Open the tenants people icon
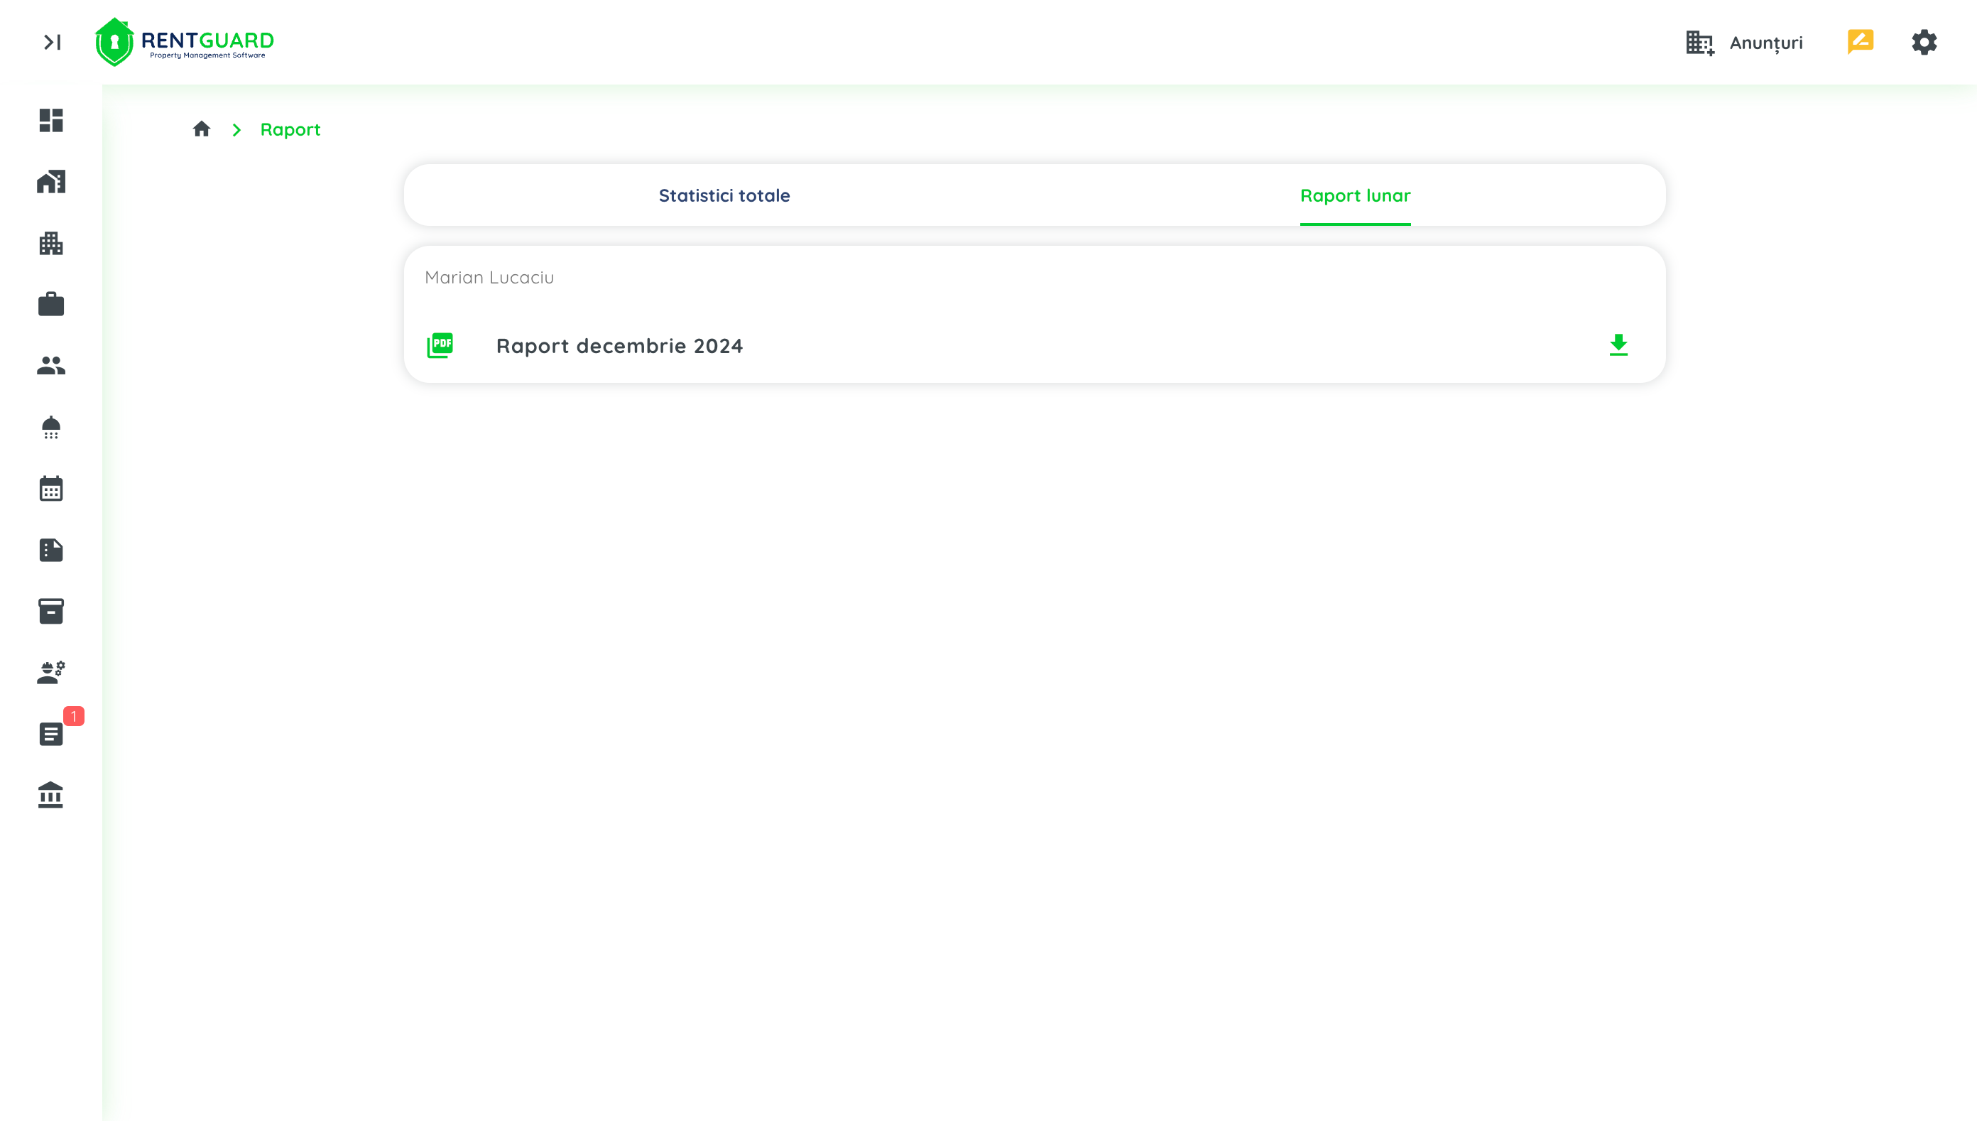This screenshot has width=1977, height=1121. pyautogui.click(x=51, y=366)
